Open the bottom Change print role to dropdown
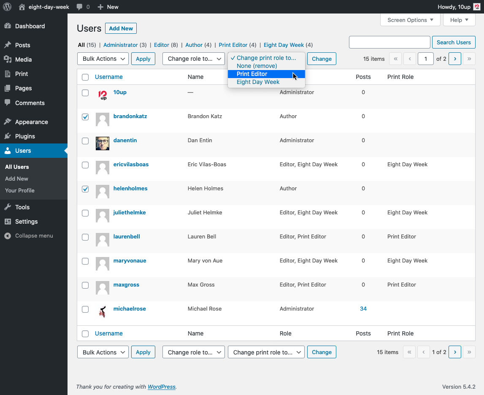This screenshot has height=395, width=484. [x=266, y=352]
